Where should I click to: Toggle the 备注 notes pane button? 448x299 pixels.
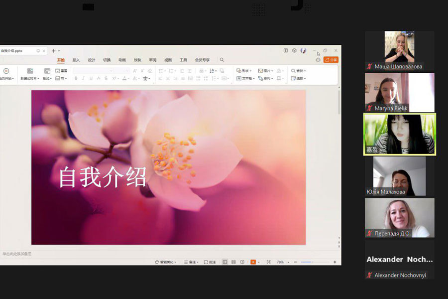191,262
